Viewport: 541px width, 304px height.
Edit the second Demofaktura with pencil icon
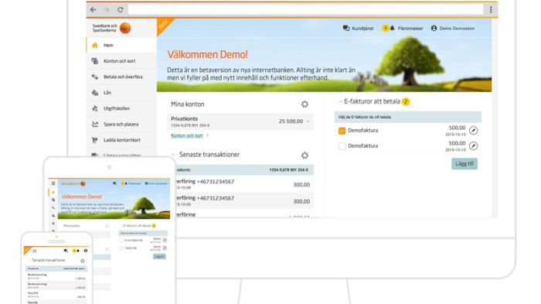pos(473,146)
